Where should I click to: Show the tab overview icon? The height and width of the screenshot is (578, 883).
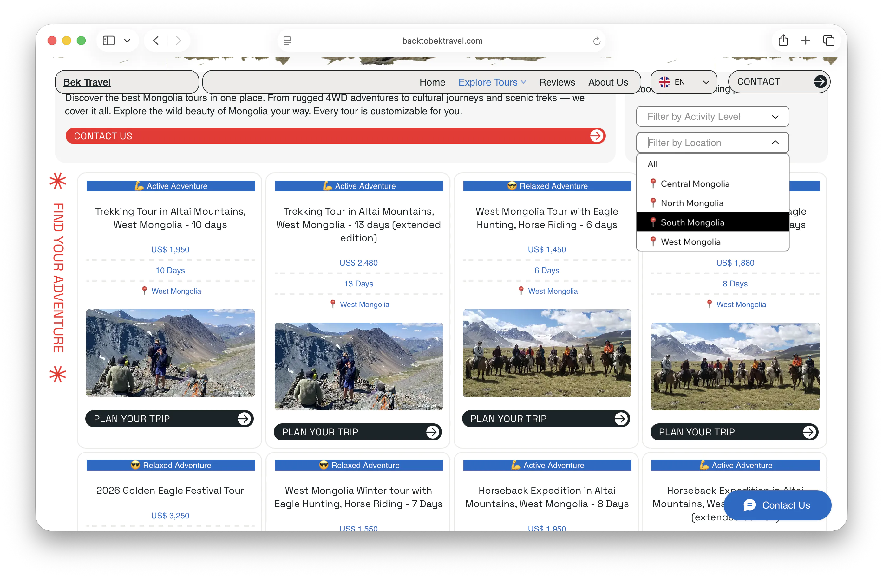(829, 41)
